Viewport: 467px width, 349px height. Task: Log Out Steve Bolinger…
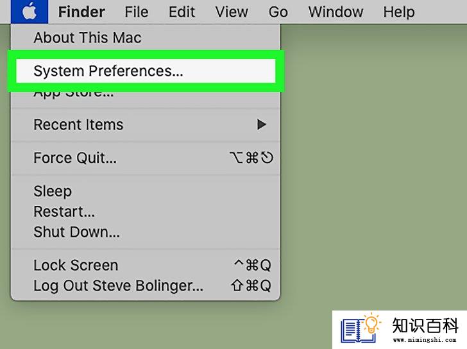[146, 285]
